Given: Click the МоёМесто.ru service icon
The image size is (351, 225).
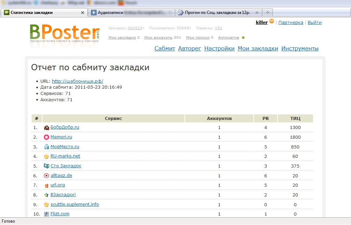Looking at the screenshot, I should pos(46,147).
